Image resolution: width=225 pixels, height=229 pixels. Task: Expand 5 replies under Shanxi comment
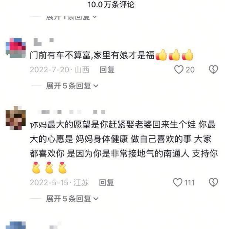point(72,86)
